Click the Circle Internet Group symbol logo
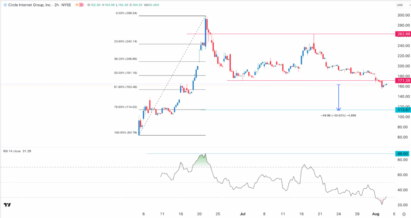Screen dimensions: 411x218 tap(5, 5)
